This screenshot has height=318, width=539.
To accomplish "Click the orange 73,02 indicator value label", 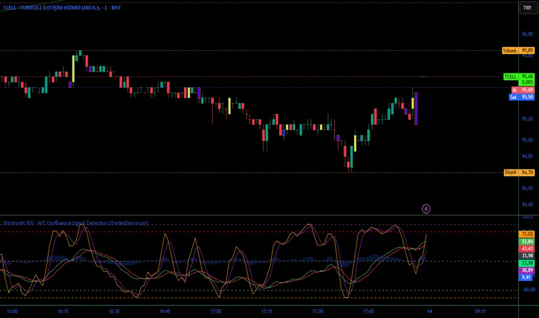I will [527, 234].
